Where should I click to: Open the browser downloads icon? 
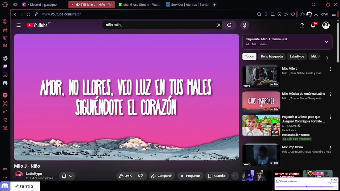[316, 14]
